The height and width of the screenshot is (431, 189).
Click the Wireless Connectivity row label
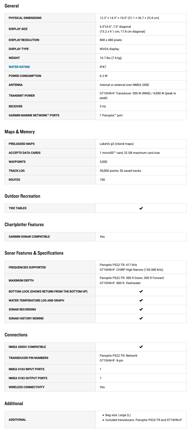[27, 387]
